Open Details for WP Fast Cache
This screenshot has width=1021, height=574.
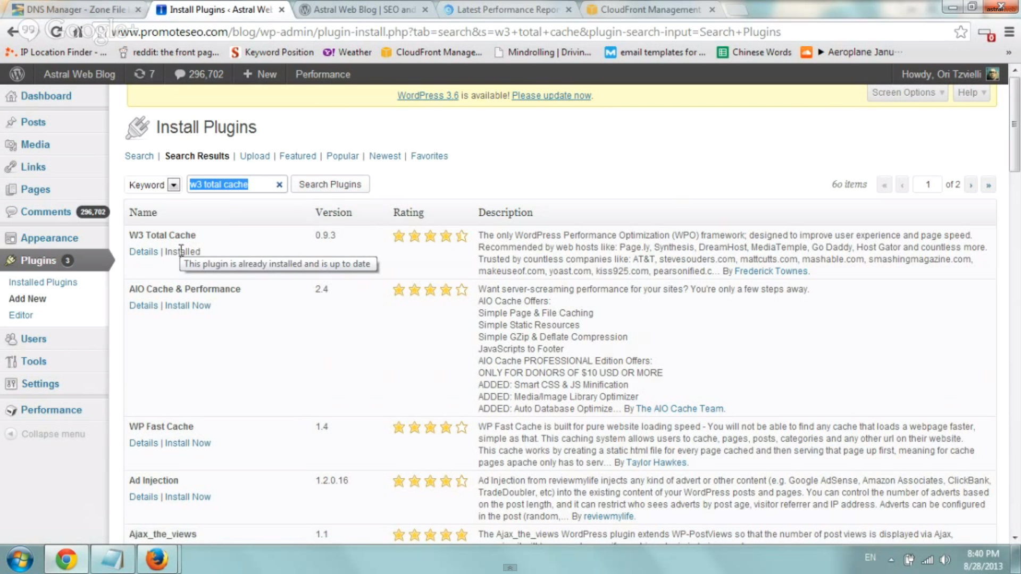(x=144, y=443)
